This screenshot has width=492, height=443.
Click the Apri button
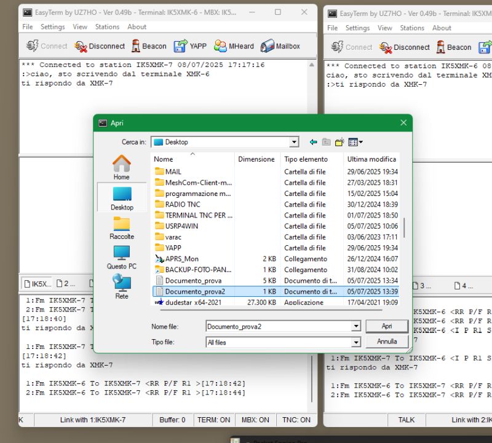pos(387,326)
